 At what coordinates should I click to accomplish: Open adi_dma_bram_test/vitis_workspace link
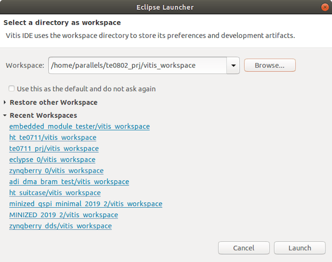(x=69, y=182)
